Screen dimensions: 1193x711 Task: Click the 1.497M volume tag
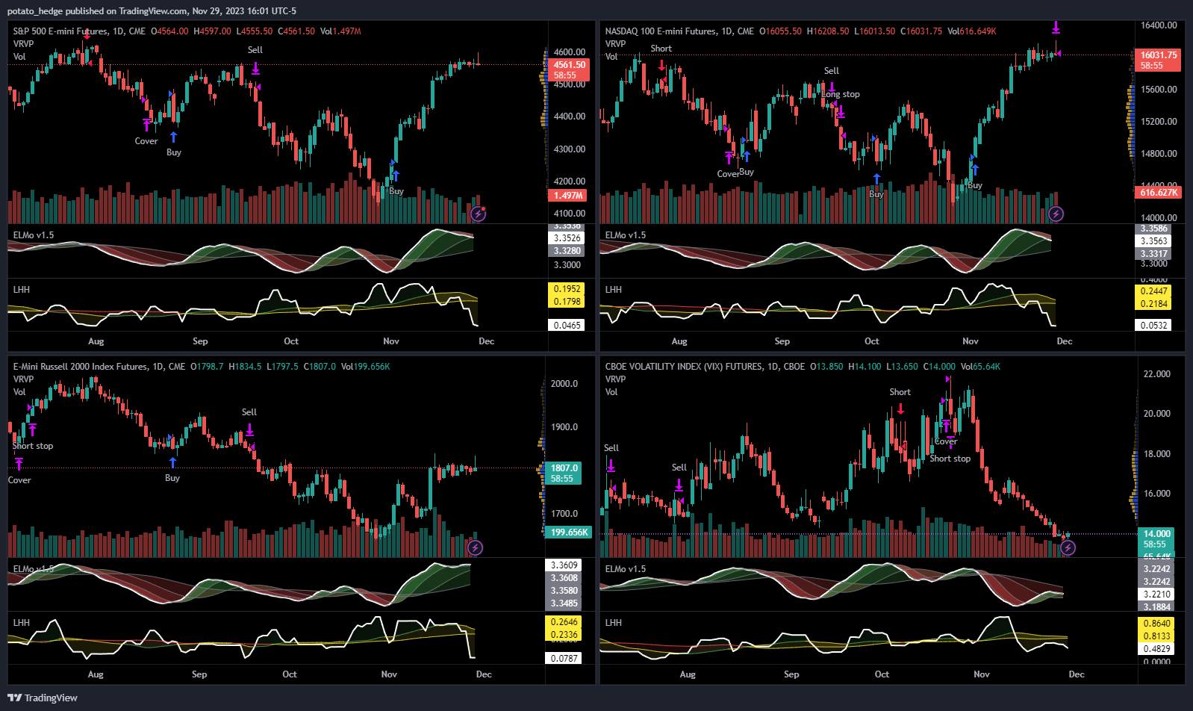pos(568,196)
